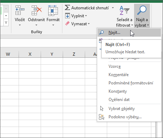Choose Vybrat objekty from the menu

point(129,109)
